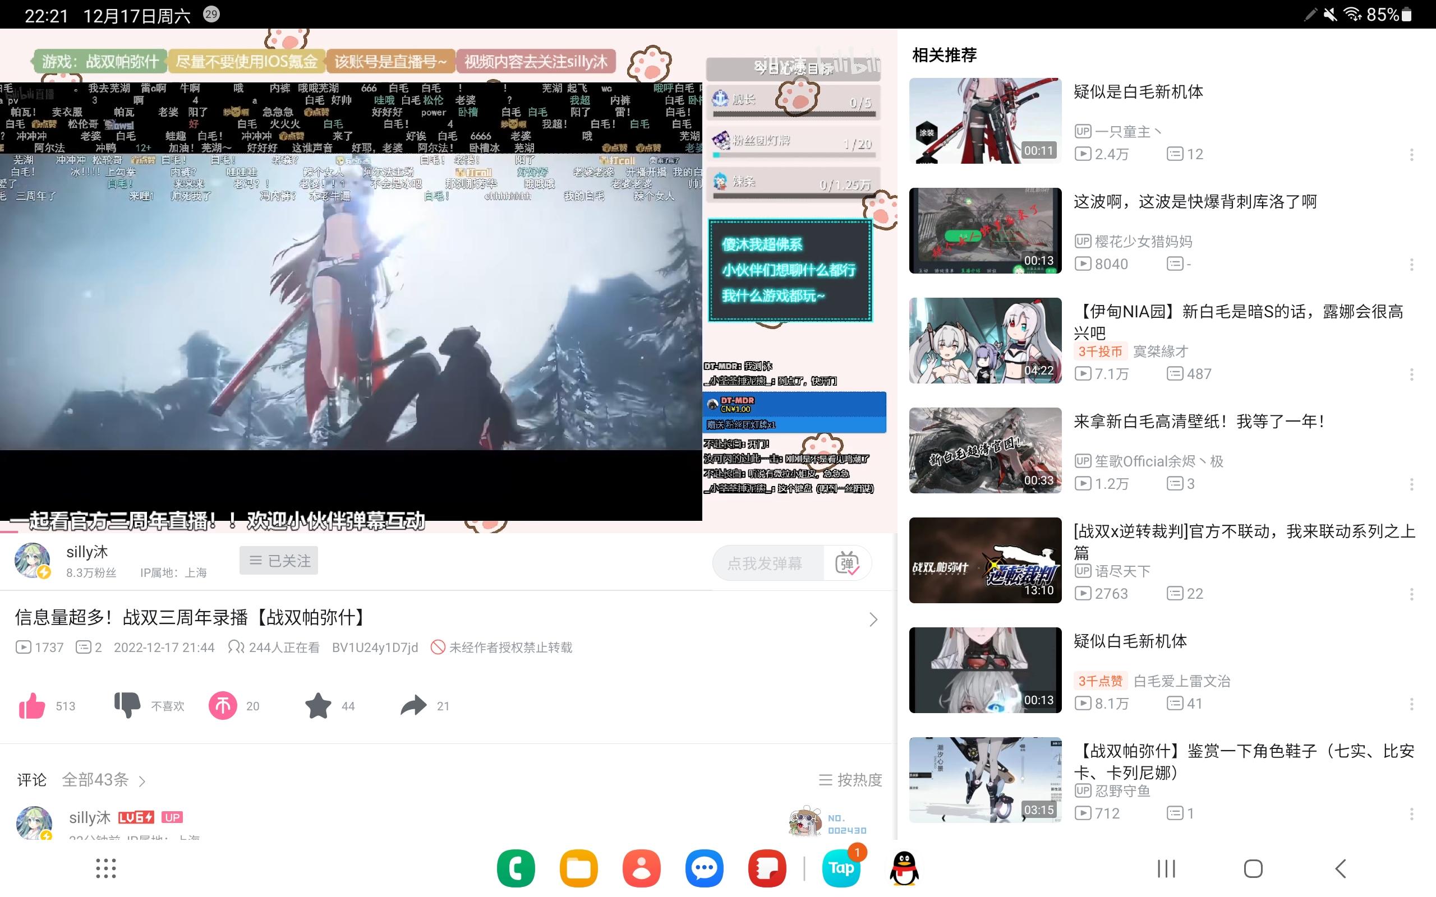Tap the back navigation button
Screen dimensions: 1436x897
coord(1341,869)
